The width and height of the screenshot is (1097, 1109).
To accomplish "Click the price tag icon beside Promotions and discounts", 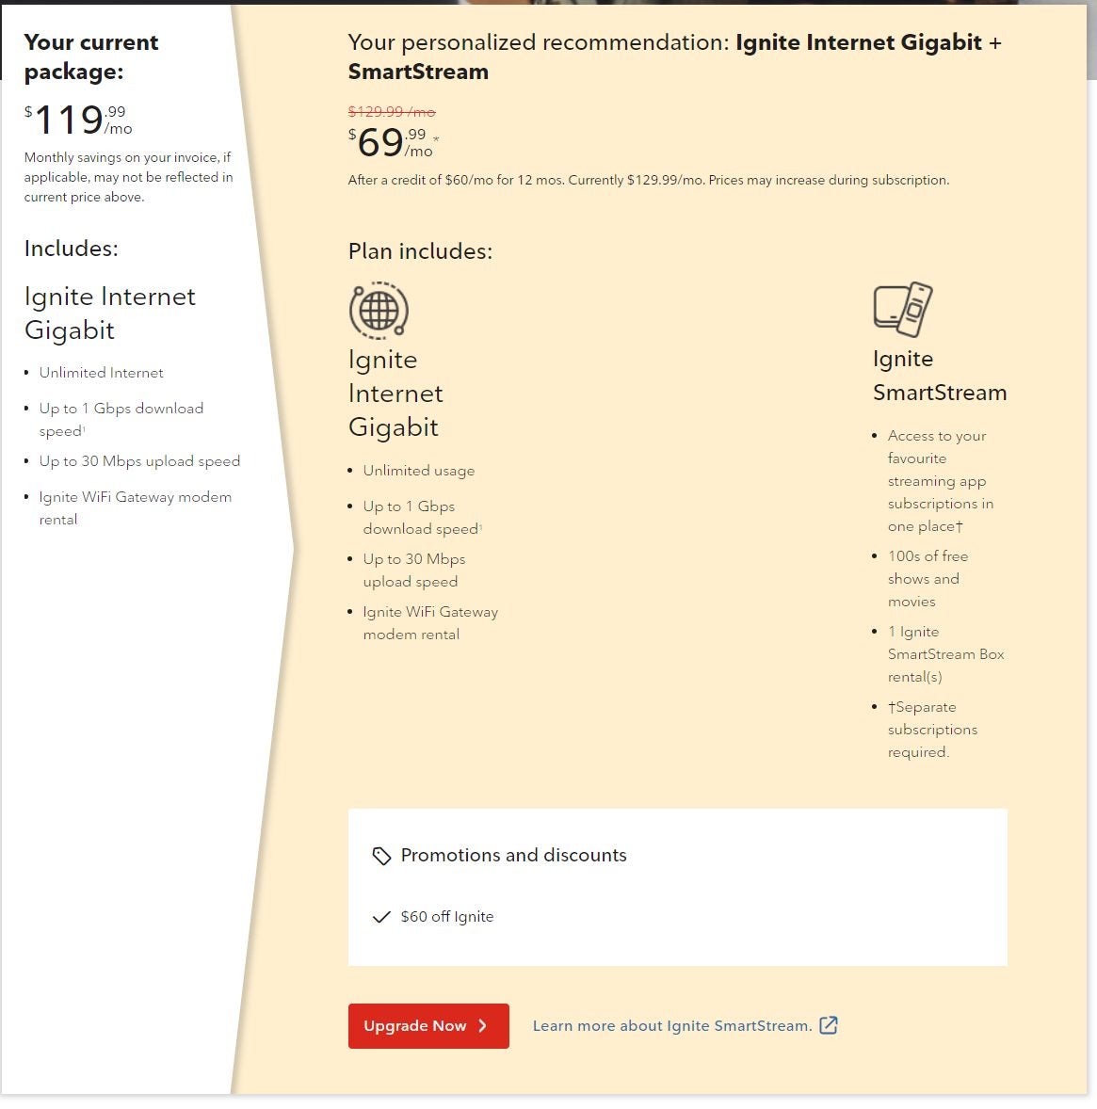I will click(x=380, y=856).
